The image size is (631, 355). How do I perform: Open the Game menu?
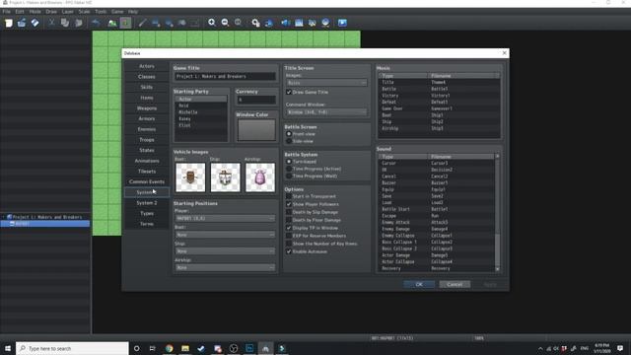click(117, 12)
